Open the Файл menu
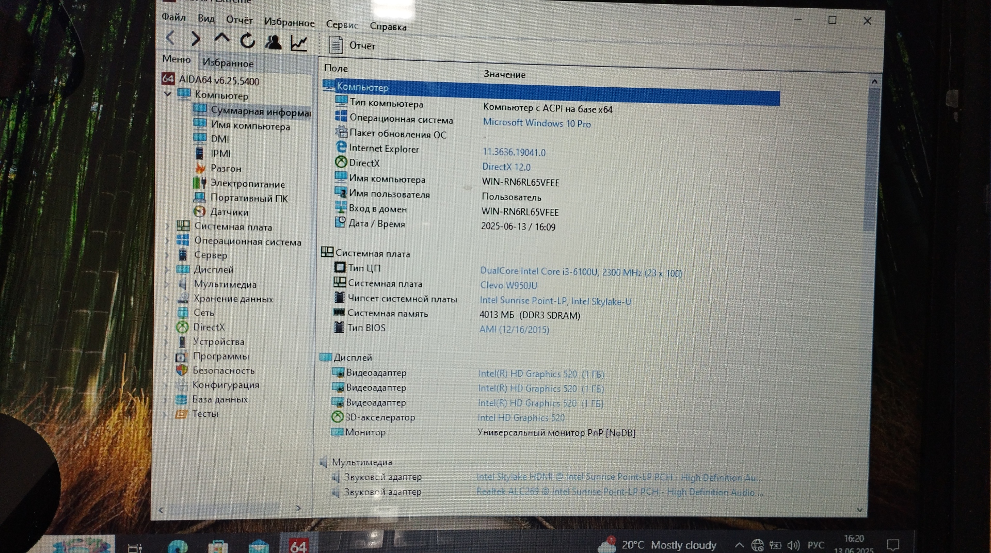Screen dimensions: 991x553 (173, 17)
